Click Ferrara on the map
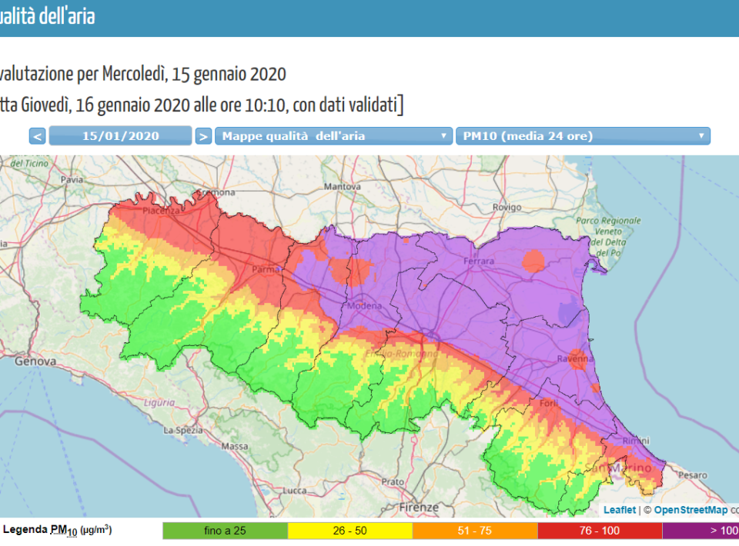This screenshot has width=739, height=546. click(x=477, y=262)
